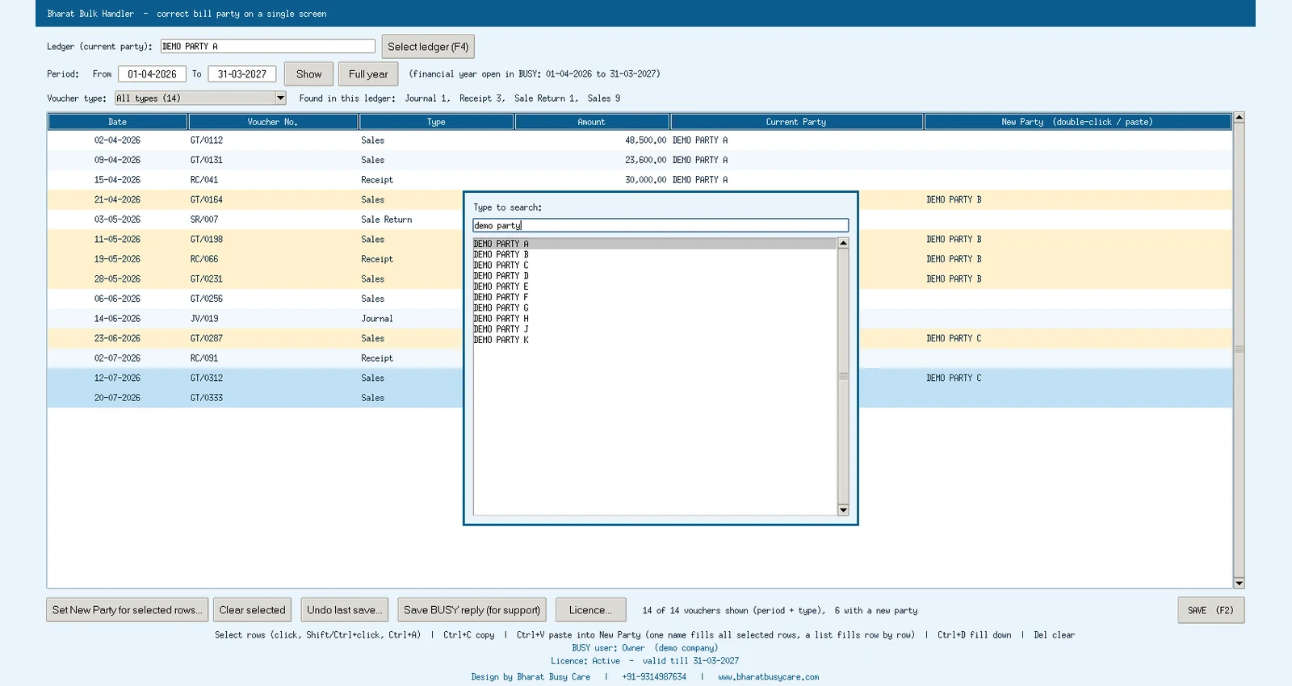This screenshot has width=1292, height=686.
Task: Select voucher row SR/007
Action: click(x=640, y=220)
